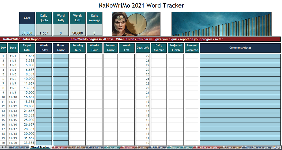Click the Hours Today cell for 11/1
282x150 pixels.
tap(61, 56)
